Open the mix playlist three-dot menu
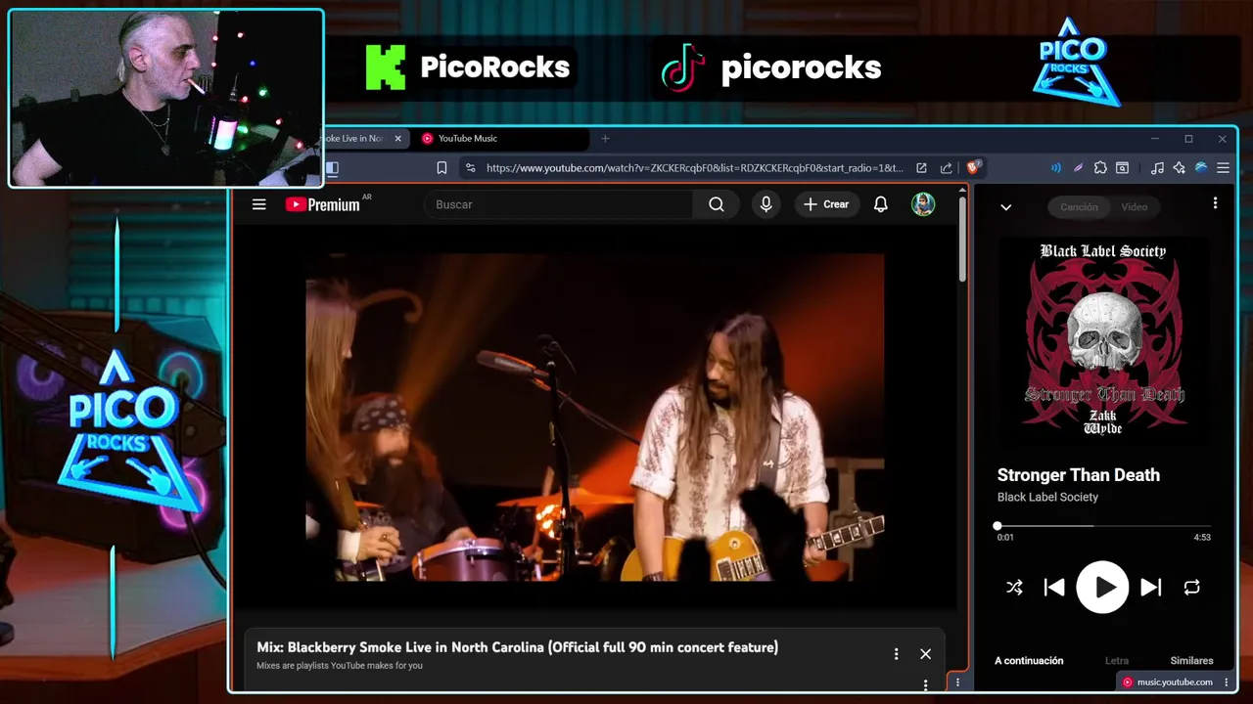The image size is (1253, 704). (x=896, y=654)
